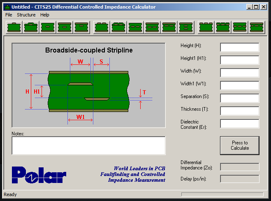Click the 'World Leaders in PCB' slogan text

pyautogui.click(x=139, y=169)
